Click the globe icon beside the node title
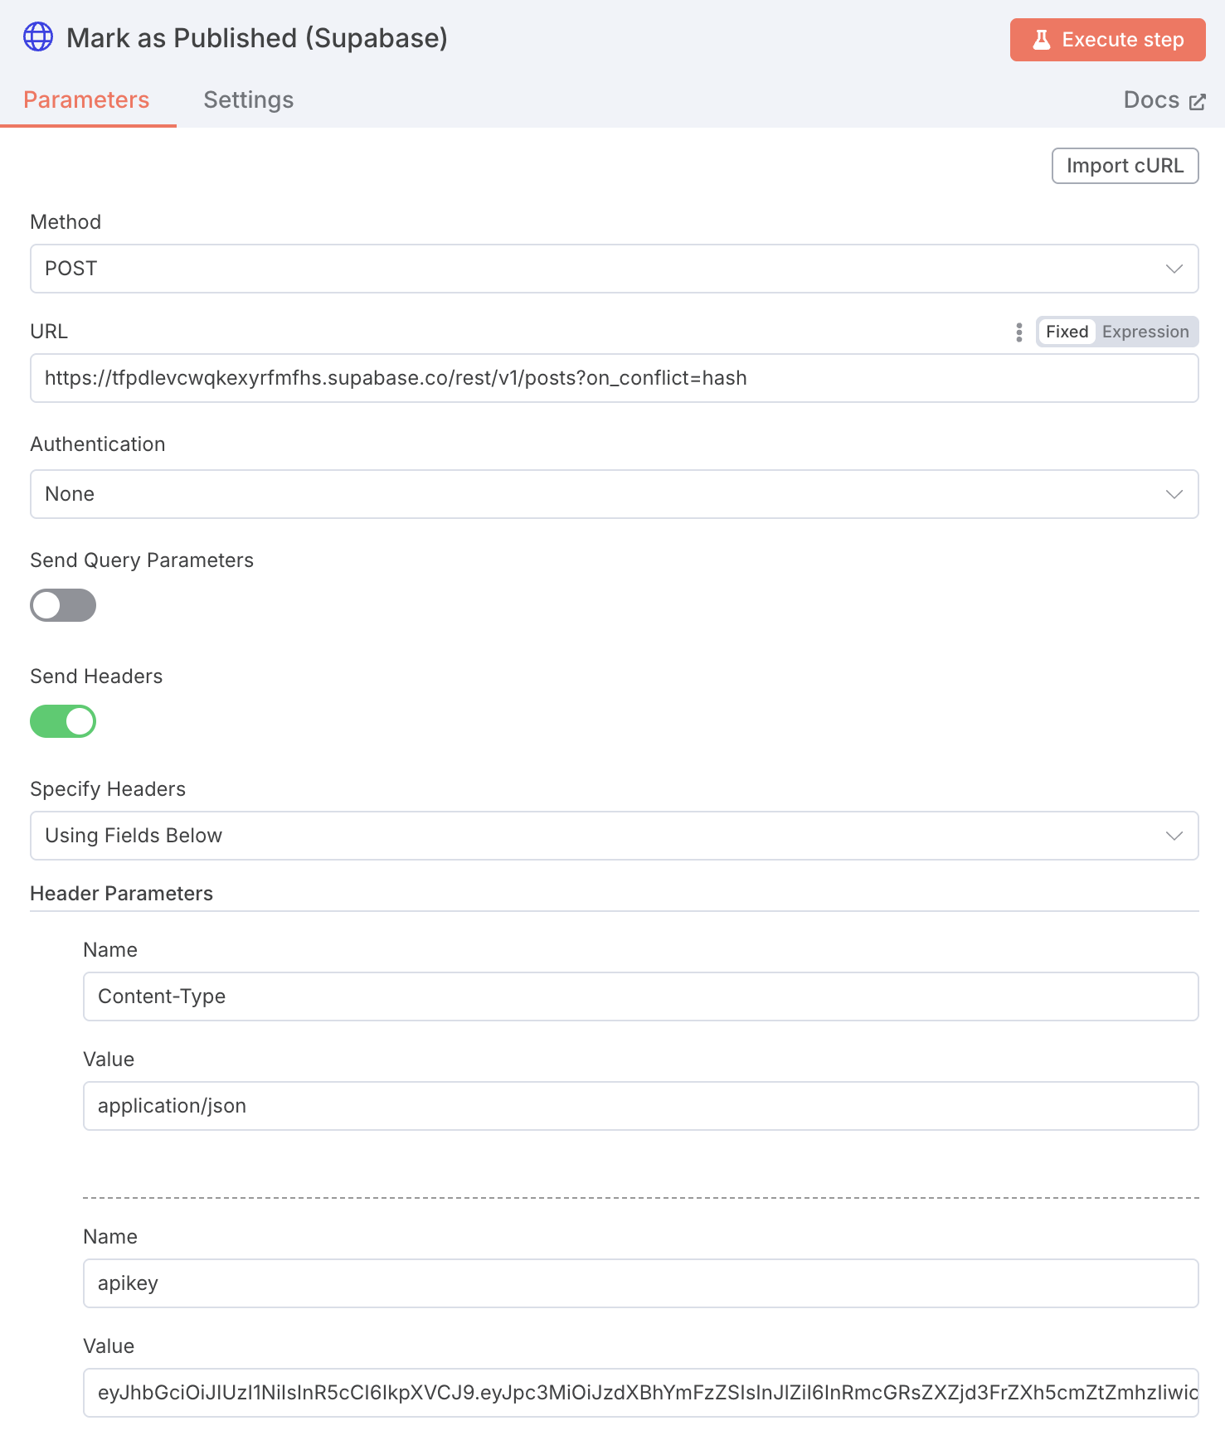 [x=38, y=37]
